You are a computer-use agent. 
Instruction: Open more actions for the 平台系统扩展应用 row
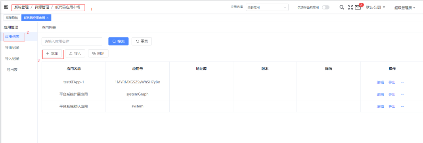pos(402,94)
